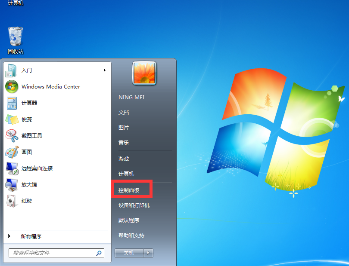349x266 pixels.
Task: Open the Paint (画图) icon
Action: [12, 152]
